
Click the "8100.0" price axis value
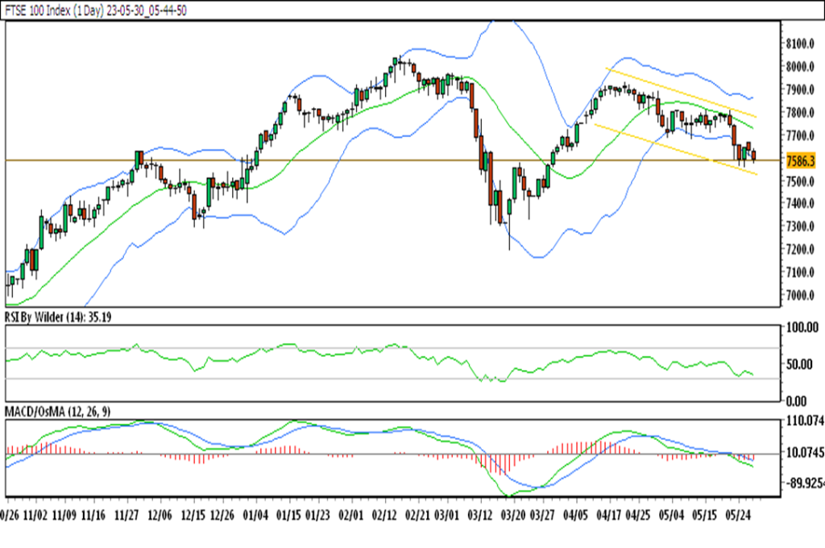(800, 44)
